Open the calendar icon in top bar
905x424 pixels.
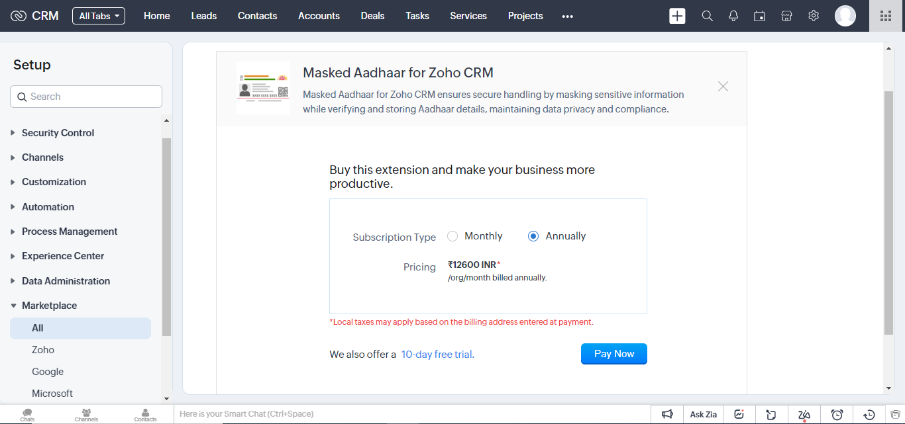760,16
